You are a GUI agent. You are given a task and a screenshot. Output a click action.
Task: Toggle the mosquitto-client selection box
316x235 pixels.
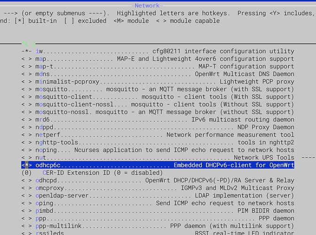[27, 97]
